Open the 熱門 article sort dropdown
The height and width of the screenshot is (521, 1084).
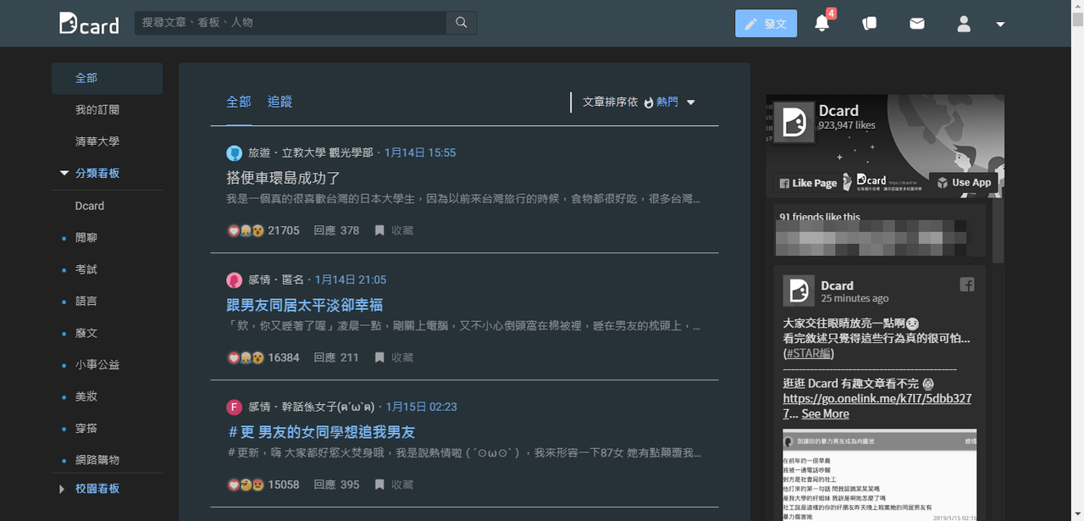tap(670, 103)
